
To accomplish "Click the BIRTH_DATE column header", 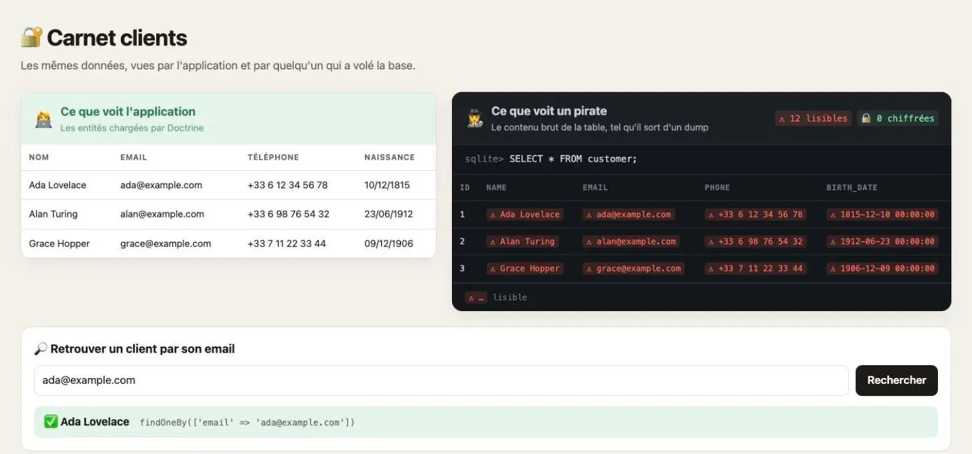I will pos(852,188).
